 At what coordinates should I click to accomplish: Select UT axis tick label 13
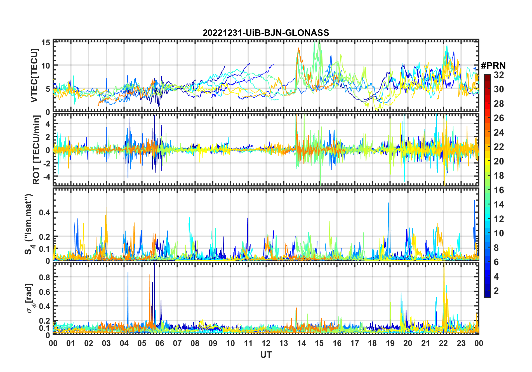[x=284, y=343]
